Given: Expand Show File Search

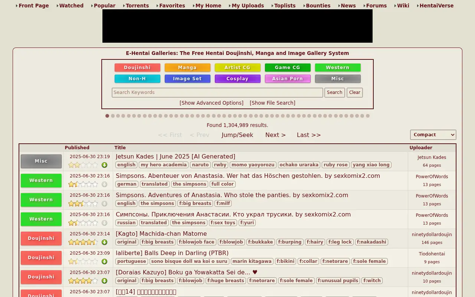Looking at the screenshot, I should [x=272, y=103].
